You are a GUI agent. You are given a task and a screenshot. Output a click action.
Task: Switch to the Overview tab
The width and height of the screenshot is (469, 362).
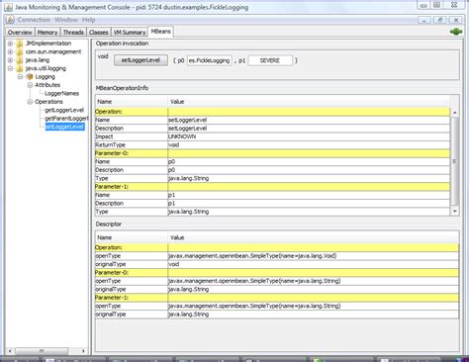coord(20,32)
